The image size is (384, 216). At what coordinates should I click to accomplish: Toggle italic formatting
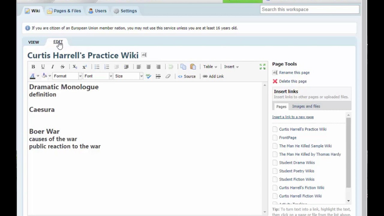coord(52,67)
